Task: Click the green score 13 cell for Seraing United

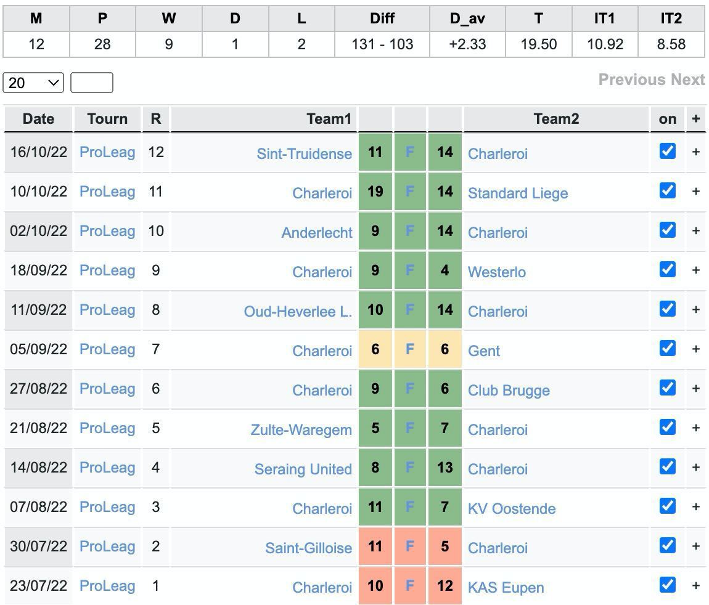Action: (x=445, y=468)
